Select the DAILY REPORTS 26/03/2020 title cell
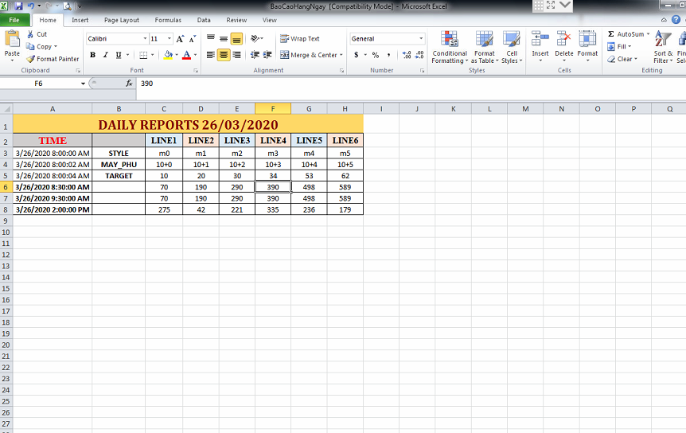 click(x=187, y=125)
